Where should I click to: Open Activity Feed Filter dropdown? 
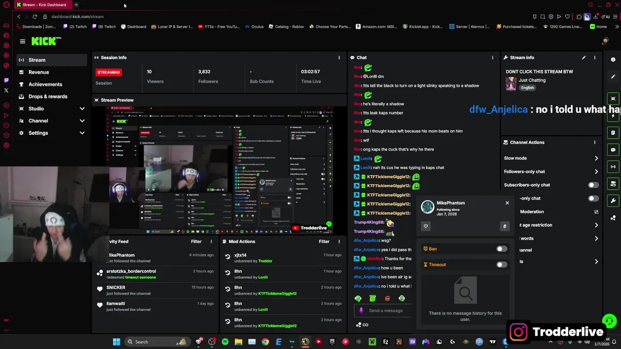(196, 241)
